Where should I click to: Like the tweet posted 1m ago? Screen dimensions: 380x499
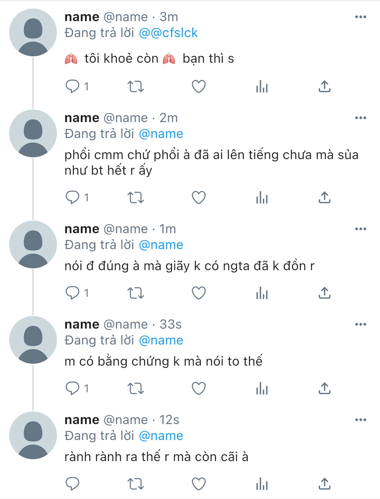point(199,293)
